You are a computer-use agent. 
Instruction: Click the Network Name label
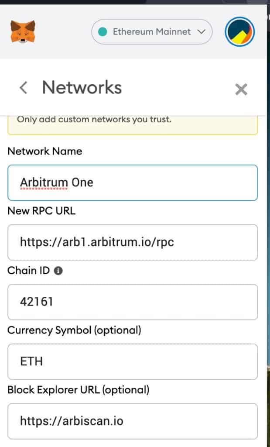click(45, 151)
